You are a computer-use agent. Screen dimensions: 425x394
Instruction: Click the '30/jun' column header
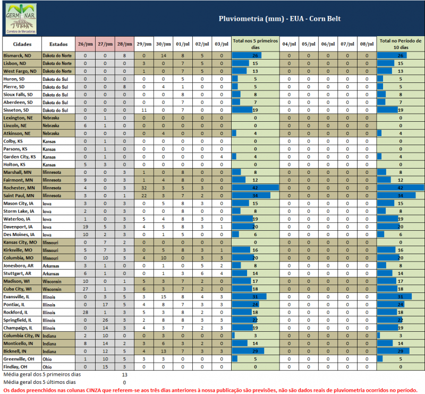coord(163,44)
